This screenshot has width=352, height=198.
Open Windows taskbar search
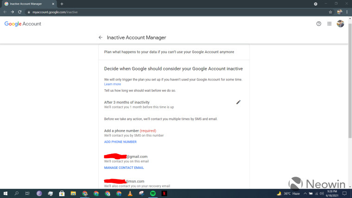pyautogui.click(x=16, y=193)
